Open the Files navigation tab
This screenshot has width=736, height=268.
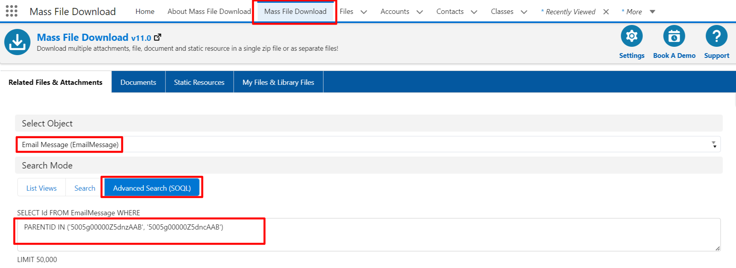pos(346,11)
